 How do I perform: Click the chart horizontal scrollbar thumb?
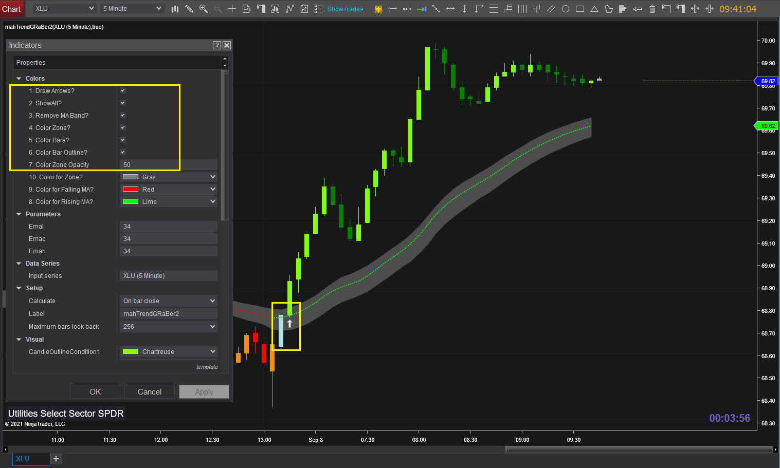click(639, 450)
